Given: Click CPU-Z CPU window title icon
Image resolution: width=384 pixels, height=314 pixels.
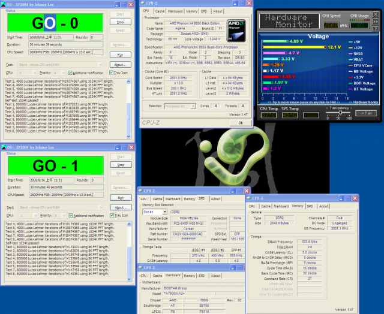Looking at the screenshot, I should pos(143,3).
